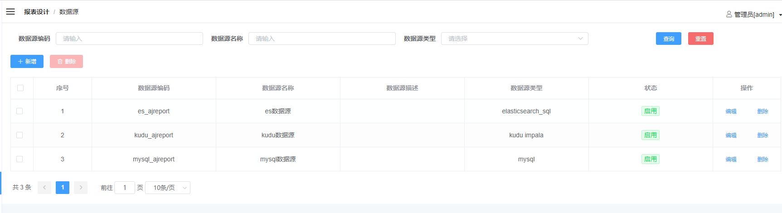Screen dimensions: 782x213
Task: Click the 重置 reset button
Action: [x=701, y=39]
